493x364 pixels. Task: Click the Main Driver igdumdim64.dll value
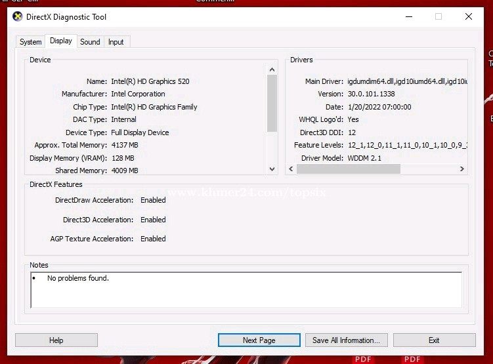coord(408,81)
